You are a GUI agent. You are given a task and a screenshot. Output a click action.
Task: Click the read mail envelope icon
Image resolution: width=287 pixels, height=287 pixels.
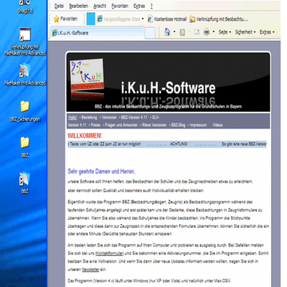(196, 32)
